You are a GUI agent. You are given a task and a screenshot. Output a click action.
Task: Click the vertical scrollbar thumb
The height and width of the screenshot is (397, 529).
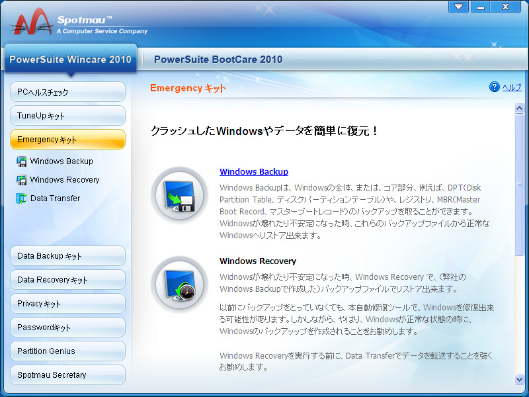click(519, 185)
